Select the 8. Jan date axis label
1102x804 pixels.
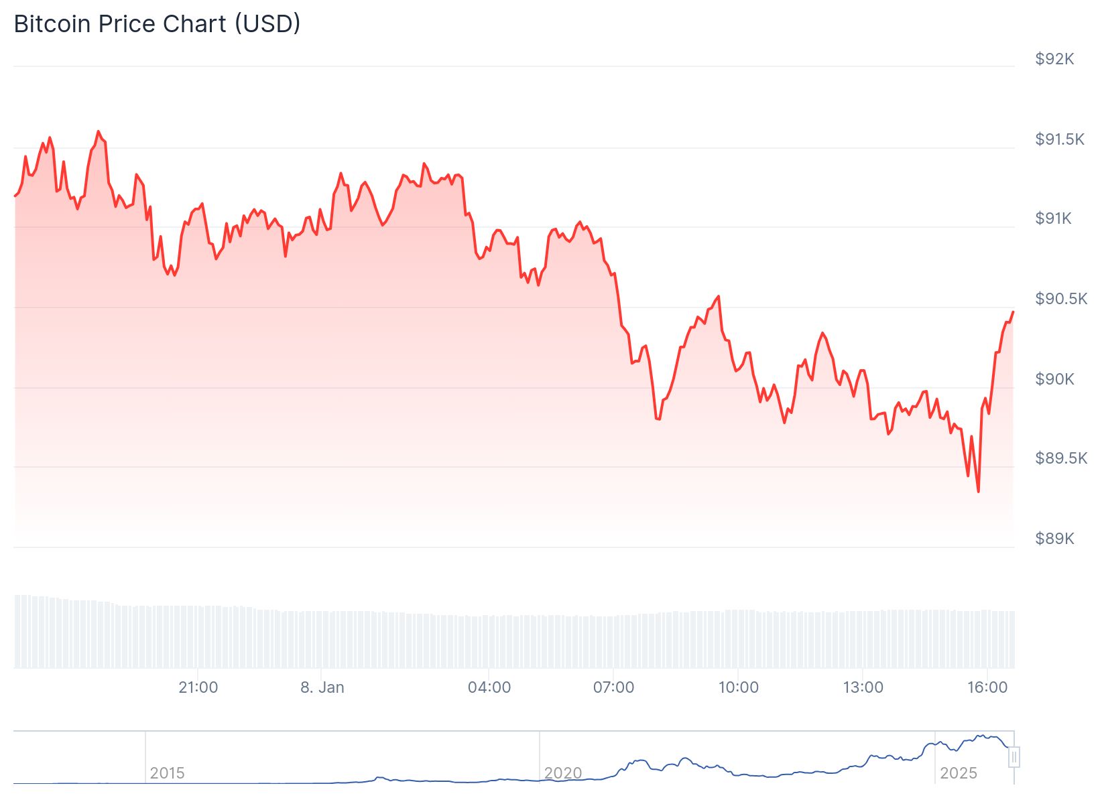coord(322,687)
